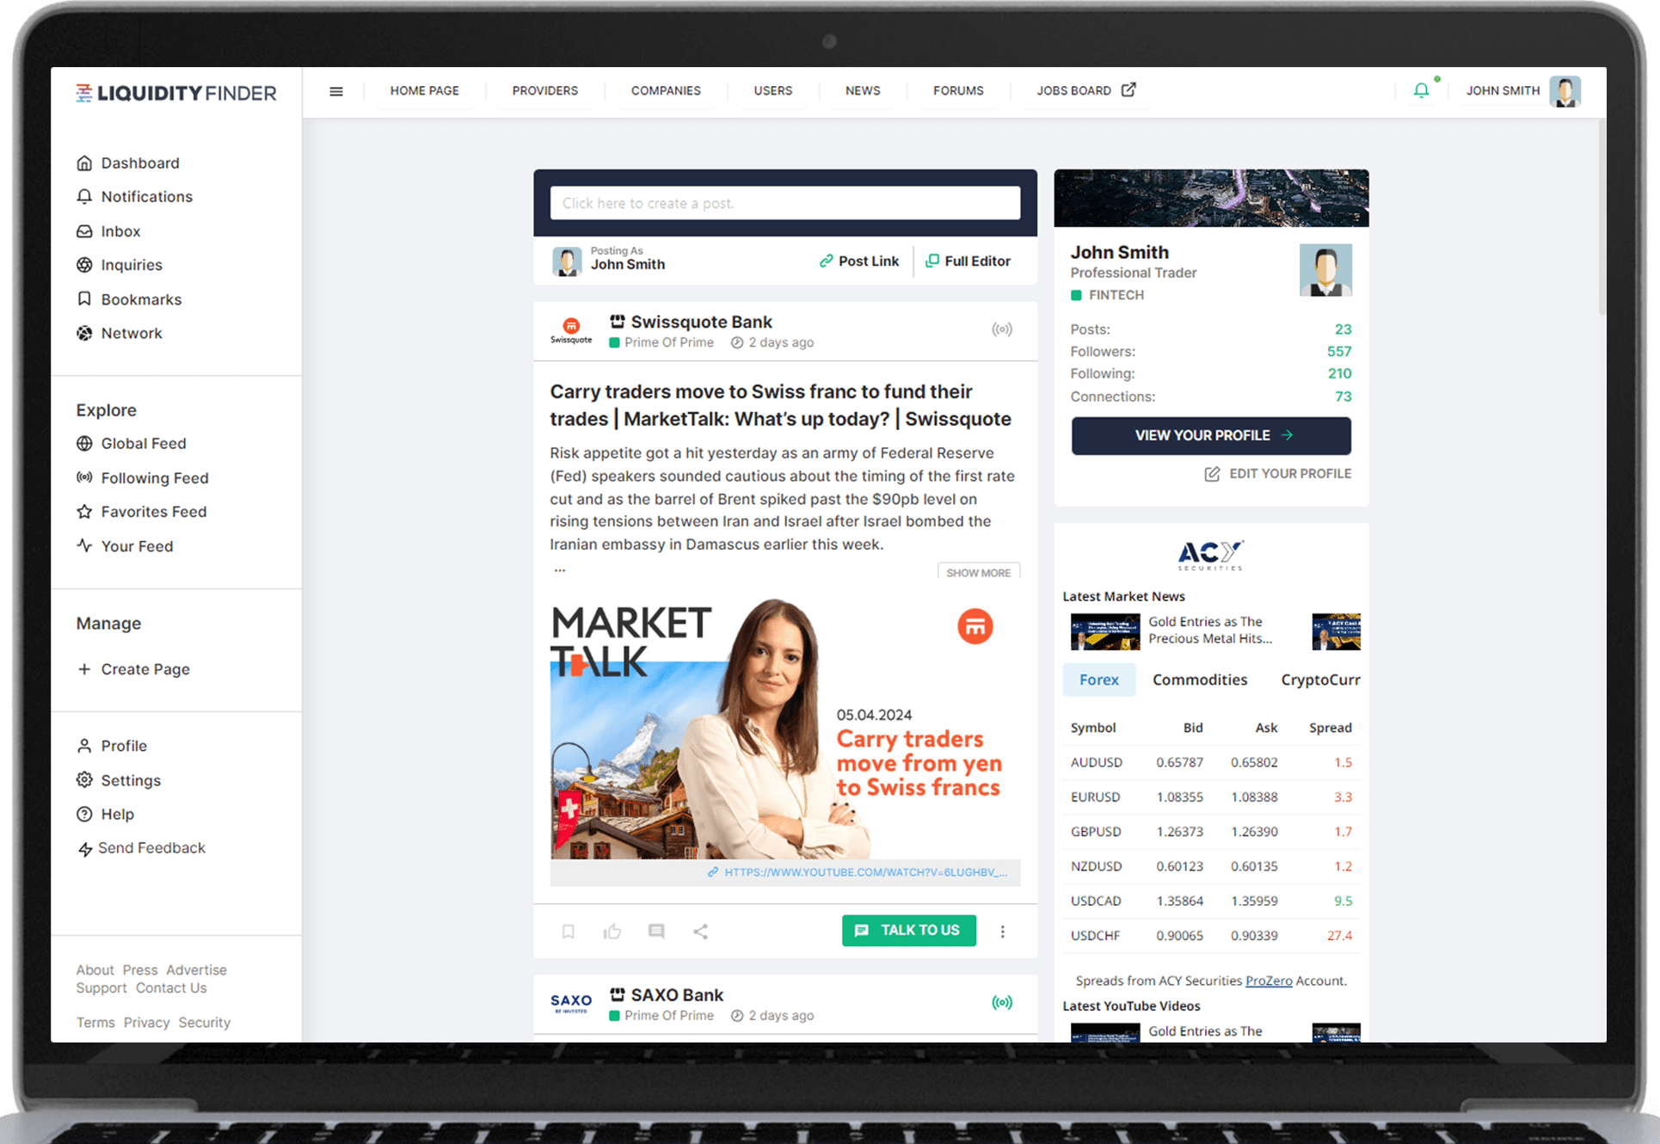Image resolution: width=1660 pixels, height=1144 pixels.
Task: Open FORUMS menu item
Action: 958,90
